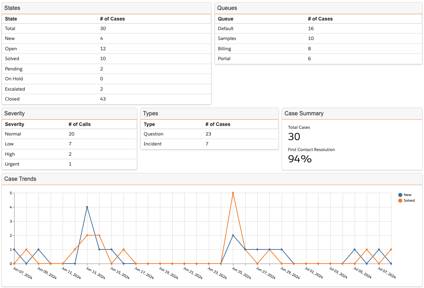424x288 pixels.
Task: Click the New peak point at 4
Action: point(87,207)
